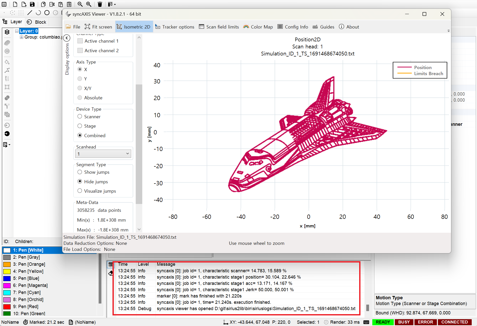477x326 pixels.
Task: Click Fit screen in the viewer toolbar
Action: pos(98,27)
